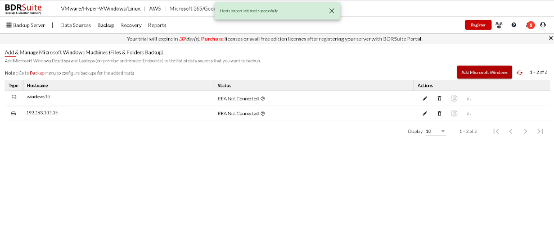Switch to the Microsoft 365 tab
Viewport: 554px width, 226px height.
[x=192, y=8]
